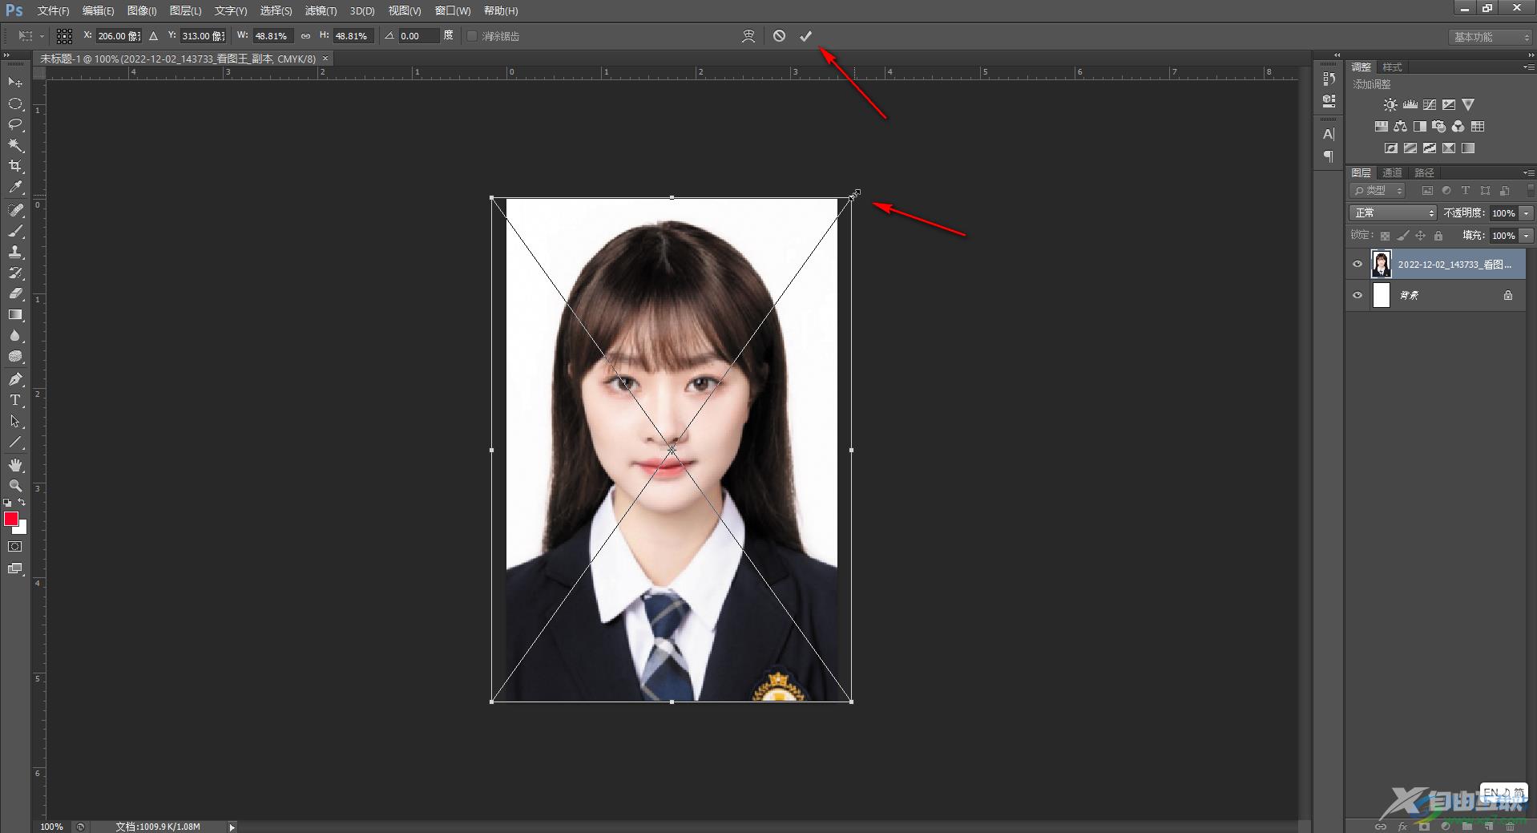This screenshot has width=1537, height=833.
Task: Open the collapsed Paragraph panel icon
Action: (1329, 156)
